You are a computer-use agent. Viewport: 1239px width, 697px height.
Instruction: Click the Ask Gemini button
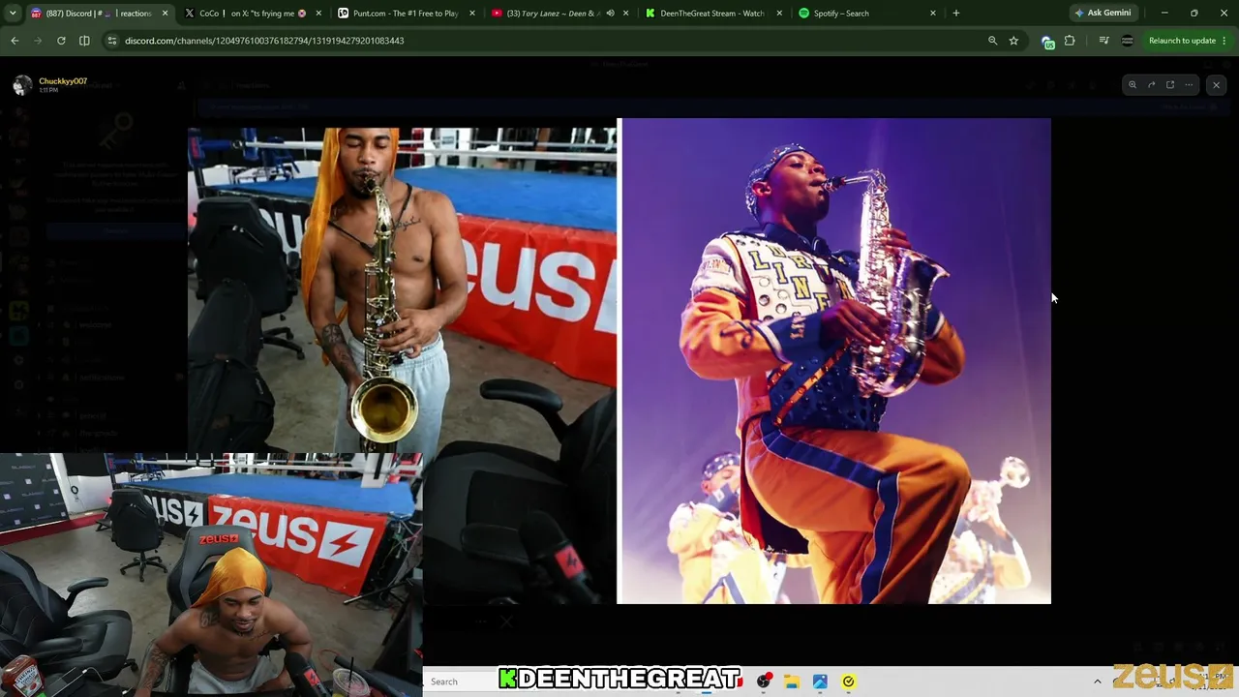tap(1103, 14)
